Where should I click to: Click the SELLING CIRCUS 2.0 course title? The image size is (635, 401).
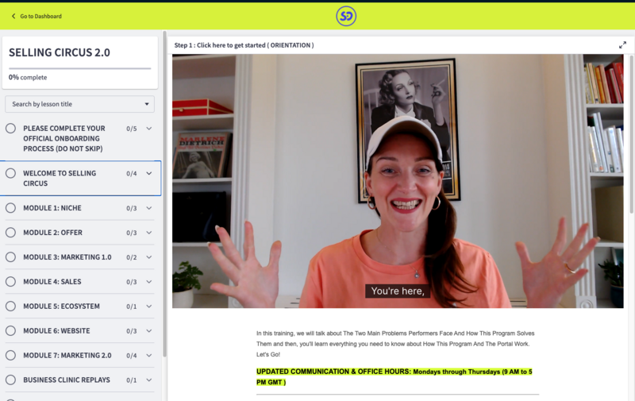tap(59, 52)
